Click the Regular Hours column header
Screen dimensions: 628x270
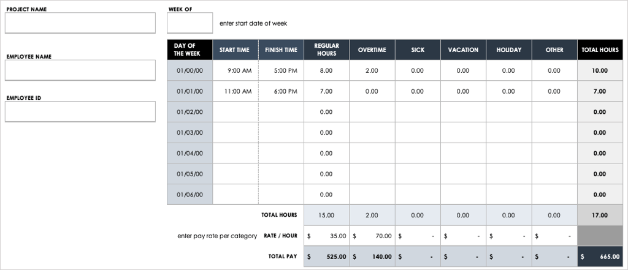pos(326,50)
